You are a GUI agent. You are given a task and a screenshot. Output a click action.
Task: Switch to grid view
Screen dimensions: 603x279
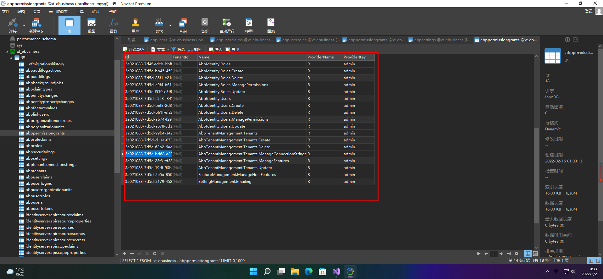coord(528,254)
